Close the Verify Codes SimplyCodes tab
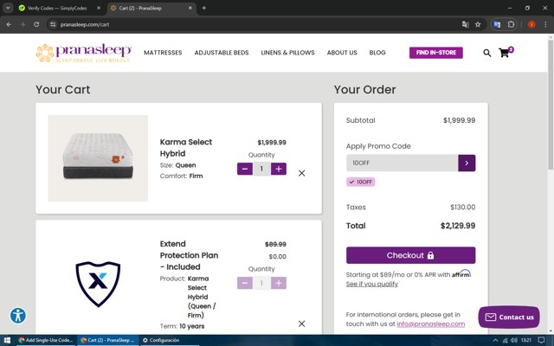 tap(99, 8)
